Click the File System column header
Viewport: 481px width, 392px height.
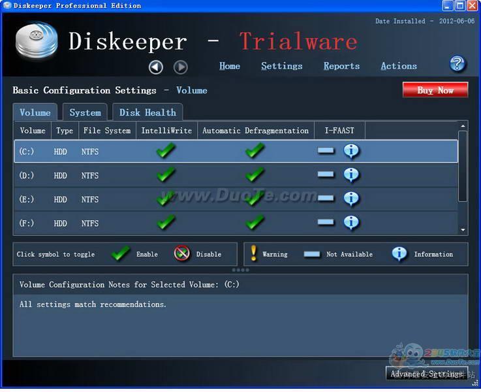click(107, 131)
